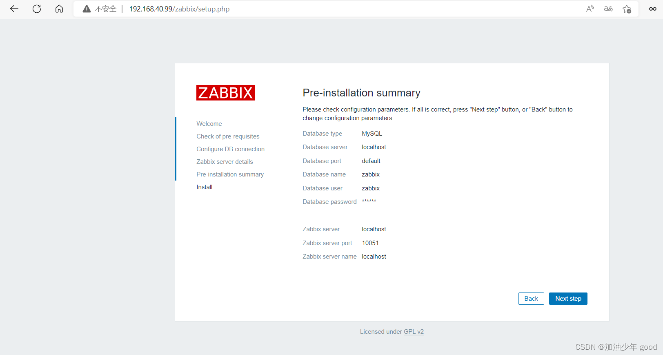Open the GPL v2 license link
663x355 pixels.
(414, 332)
